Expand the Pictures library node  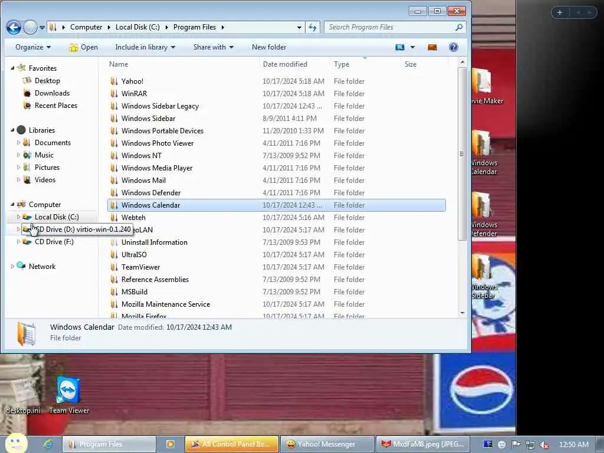point(18,167)
